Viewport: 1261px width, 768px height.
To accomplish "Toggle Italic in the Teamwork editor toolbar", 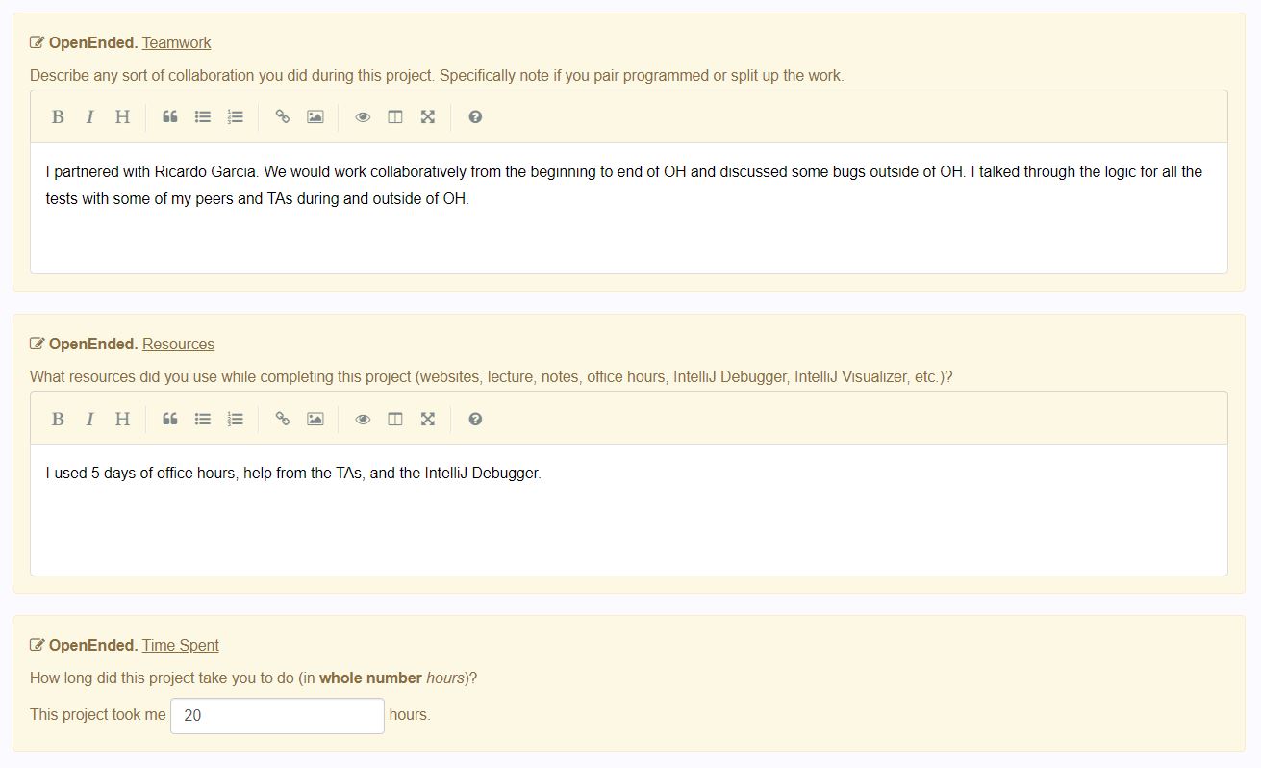I will point(89,116).
